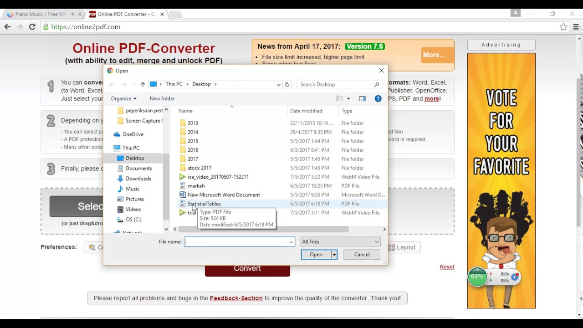Sort files by Date modified column
Viewport: 583px width, 328px height.
tap(306, 111)
